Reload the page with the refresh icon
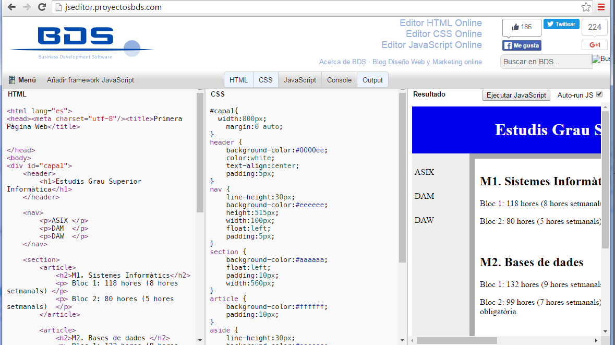 coord(42,7)
